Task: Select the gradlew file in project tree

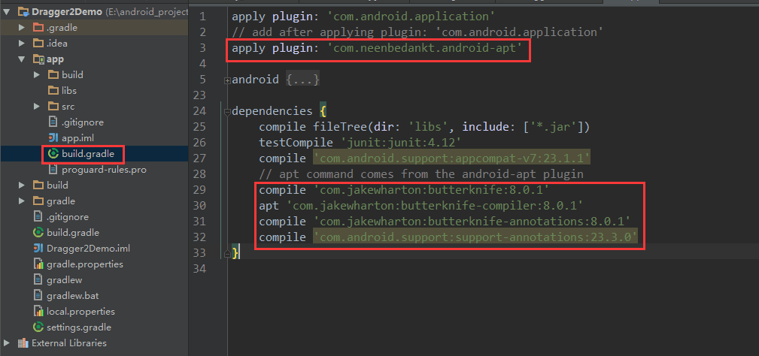Action: [x=64, y=280]
